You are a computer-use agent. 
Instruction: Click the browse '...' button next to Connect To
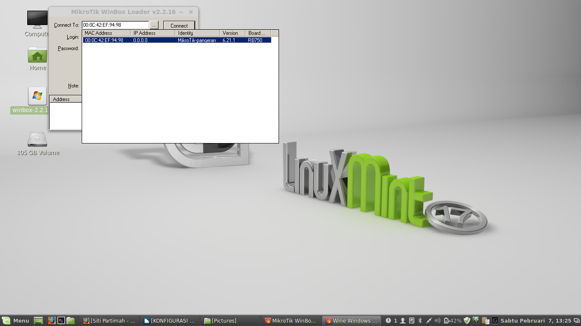pyautogui.click(x=154, y=25)
